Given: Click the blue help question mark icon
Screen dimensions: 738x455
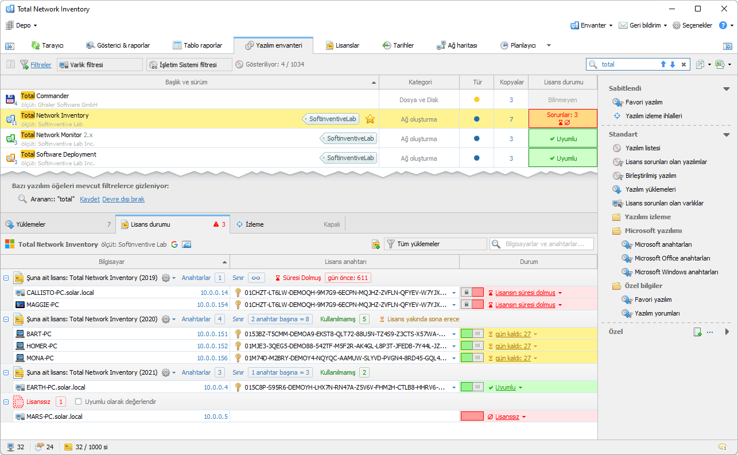Looking at the screenshot, I should pyautogui.click(x=723, y=25).
